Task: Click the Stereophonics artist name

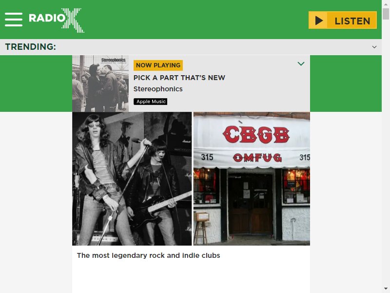Action: click(158, 89)
